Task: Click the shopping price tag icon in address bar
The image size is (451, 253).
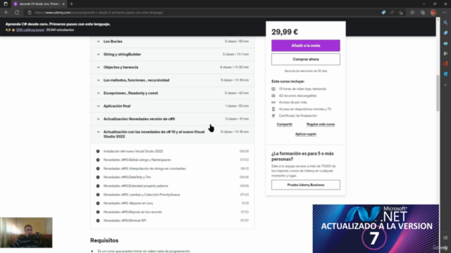Action: tap(383, 13)
